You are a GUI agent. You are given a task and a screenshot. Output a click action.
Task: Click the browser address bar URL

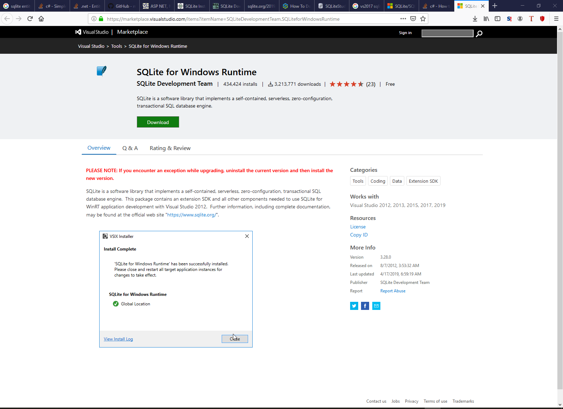223,19
